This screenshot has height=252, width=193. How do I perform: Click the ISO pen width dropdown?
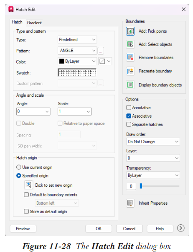coord(77,146)
